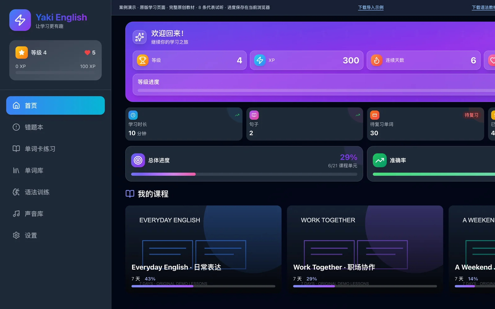The width and height of the screenshot is (495, 309).
Task: Click the 等级进度 progress bar
Action: click(316, 91)
